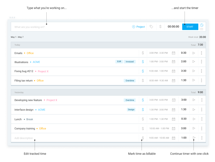The width and height of the screenshot is (215, 162).
Task: Open more options menu for Illustrations row
Action: click(201, 62)
